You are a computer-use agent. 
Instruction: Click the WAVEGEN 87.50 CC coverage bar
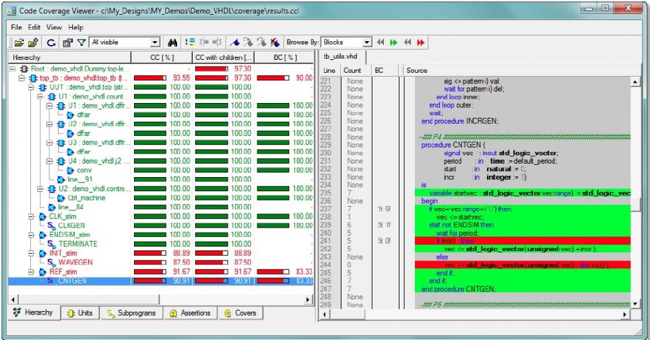pos(150,263)
